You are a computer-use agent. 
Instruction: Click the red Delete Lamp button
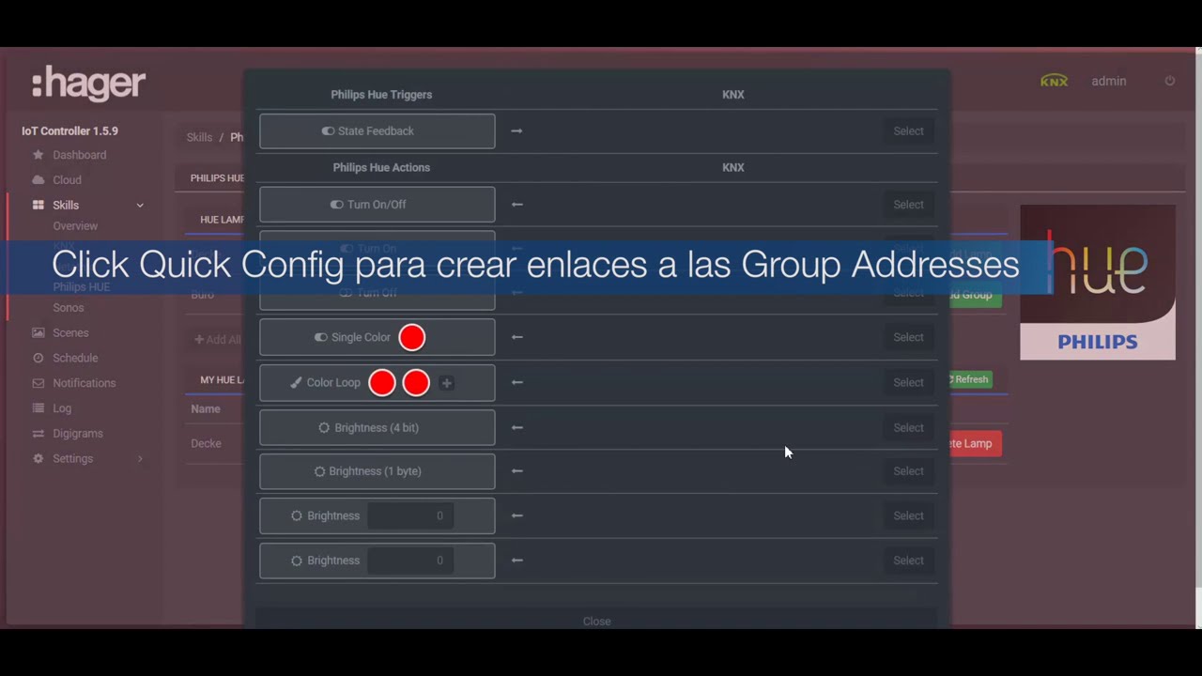click(976, 444)
